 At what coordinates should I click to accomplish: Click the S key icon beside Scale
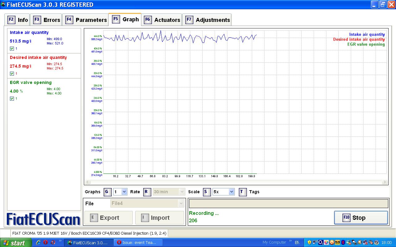pos(207,192)
